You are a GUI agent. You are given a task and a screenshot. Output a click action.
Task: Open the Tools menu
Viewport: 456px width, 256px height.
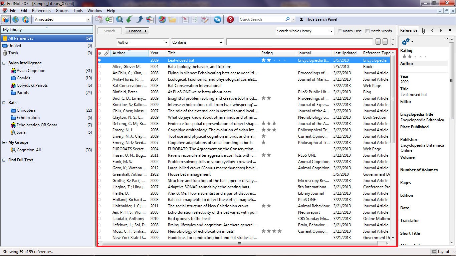tap(78, 11)
